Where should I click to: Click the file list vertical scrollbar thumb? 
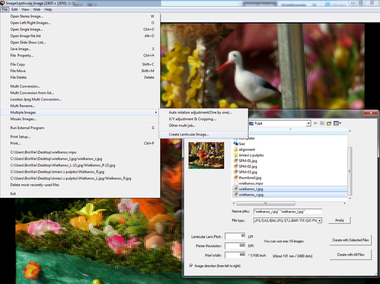pyautogui.click(x=350, y=171)
